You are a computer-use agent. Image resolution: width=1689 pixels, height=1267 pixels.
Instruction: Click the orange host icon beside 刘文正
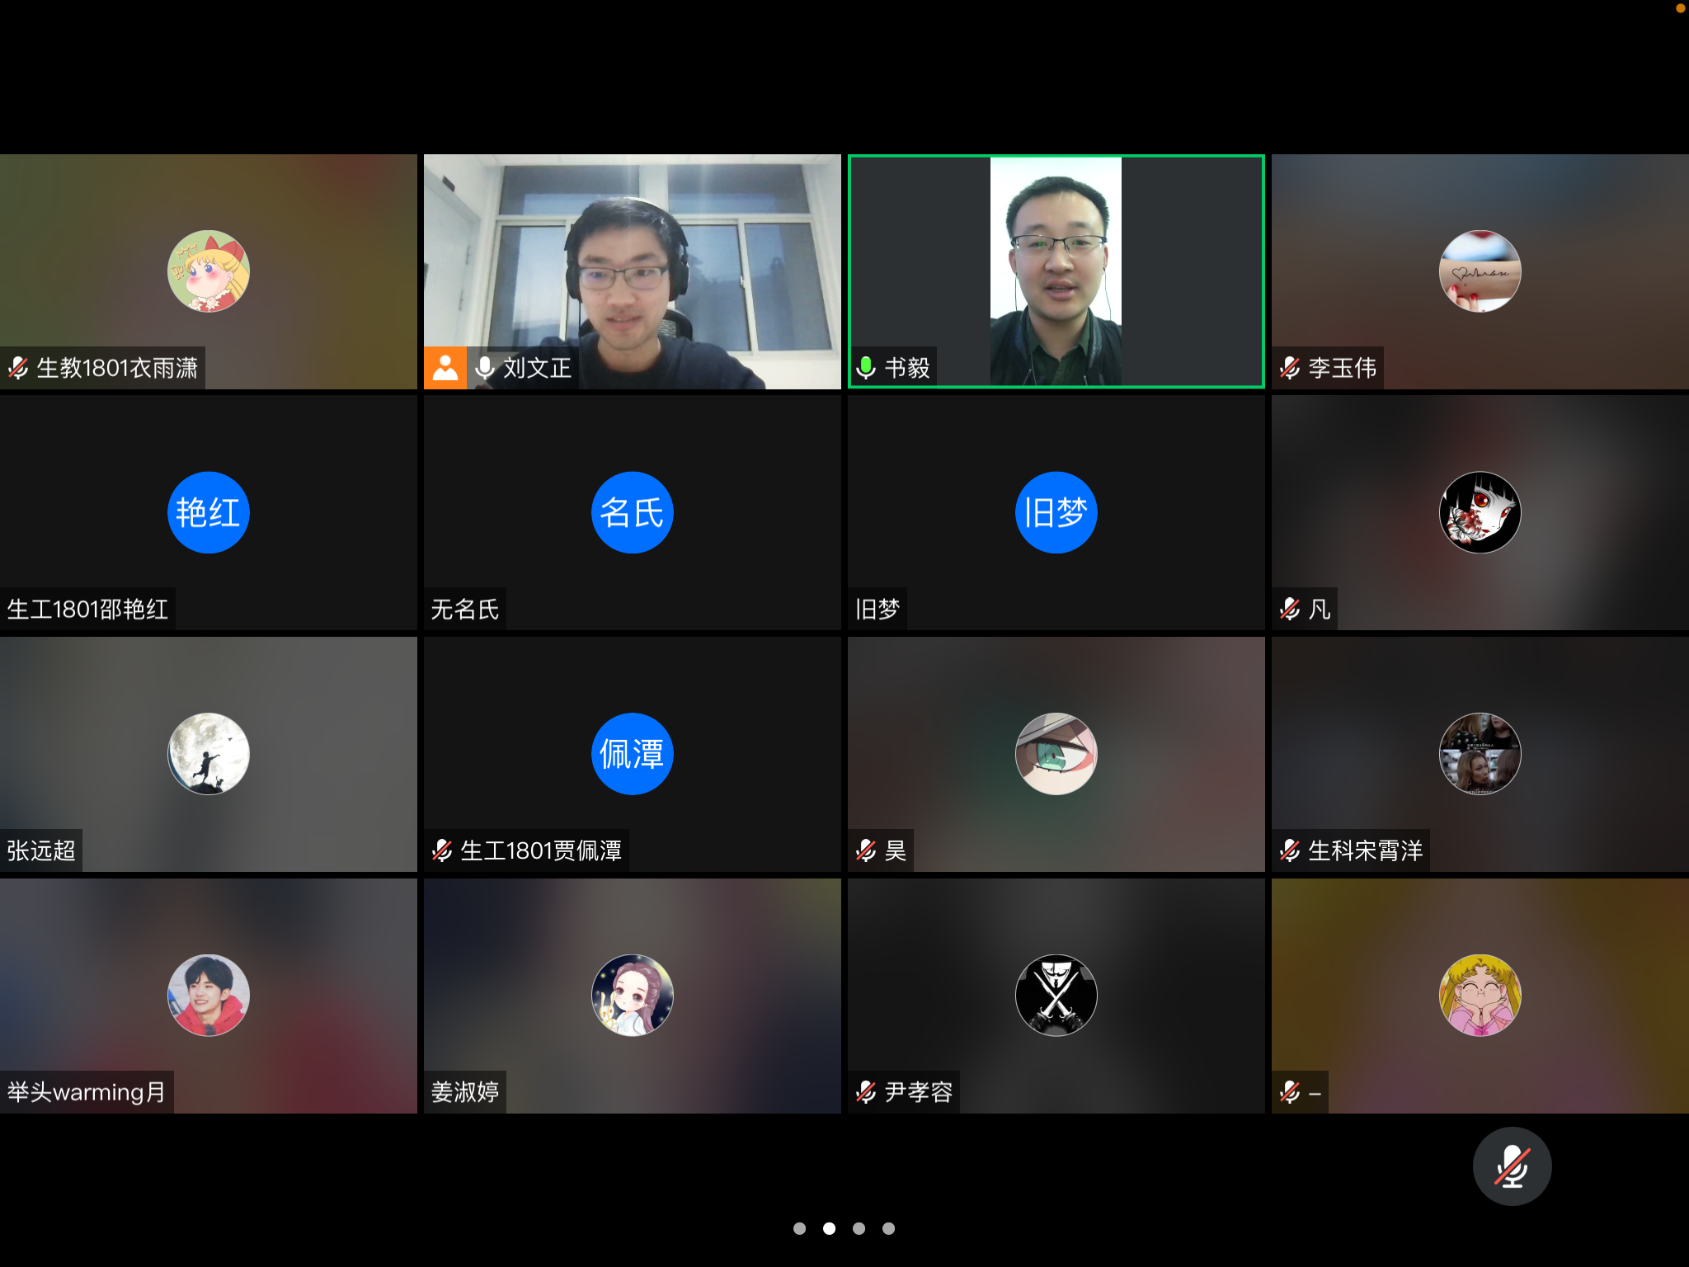pos(445,368)
